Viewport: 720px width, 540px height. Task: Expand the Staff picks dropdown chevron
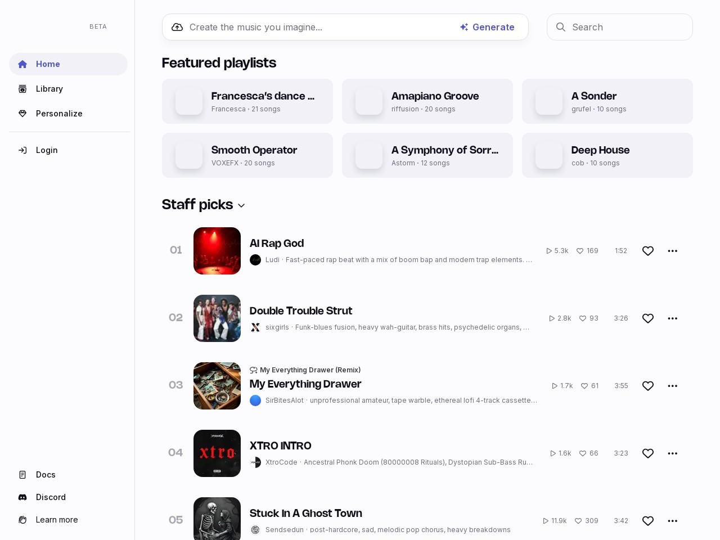pyautogui.click(x=241, y=205)
